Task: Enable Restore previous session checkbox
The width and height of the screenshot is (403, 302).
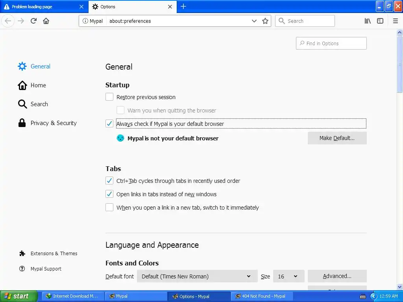Action: [109, 97]
